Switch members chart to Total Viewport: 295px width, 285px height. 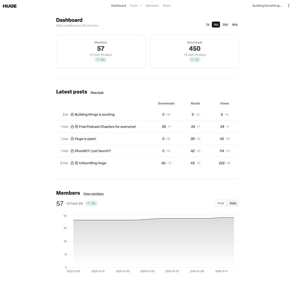click(x=220, y=203)
